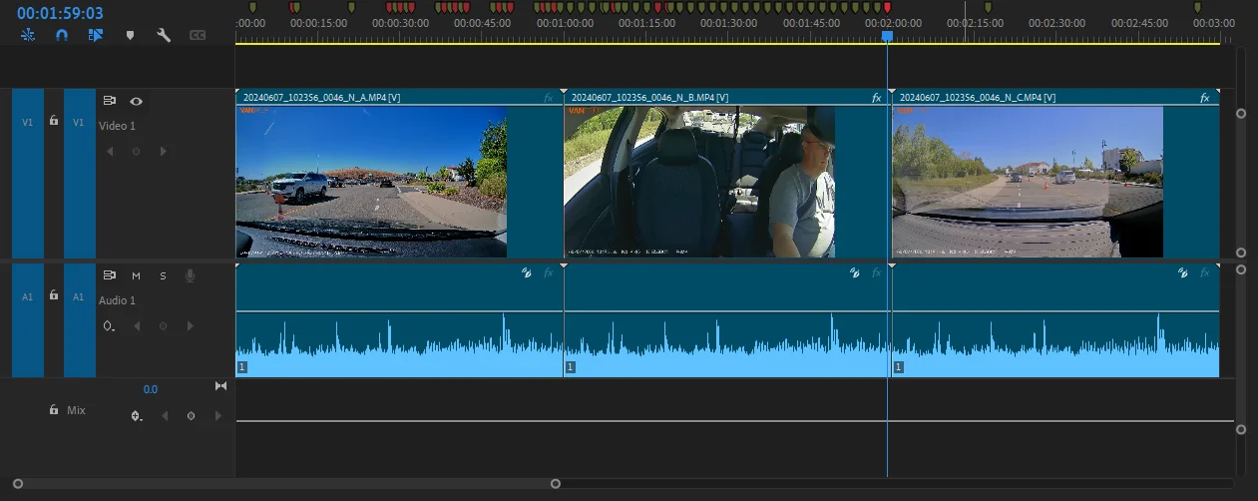Click the nest sequence insert icon
The height and width of the screenshot is (501, 1258).
pos(28,35)
